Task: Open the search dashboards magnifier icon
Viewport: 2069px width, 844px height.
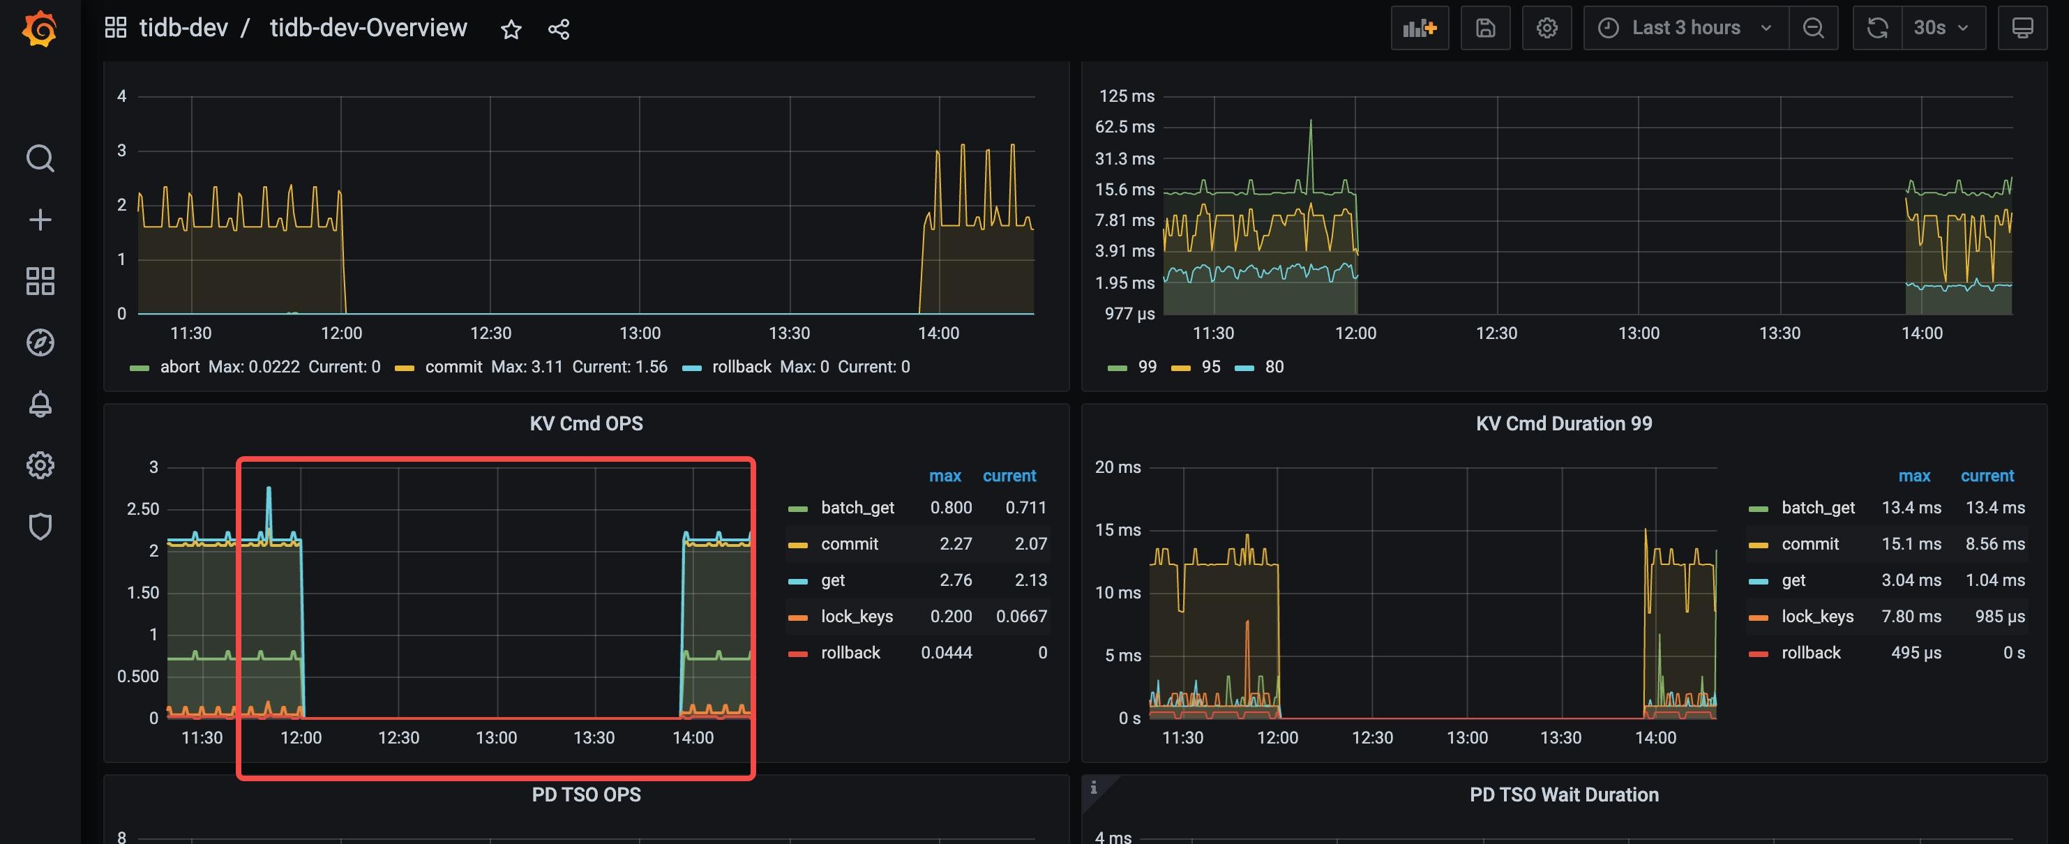Action: 39,158
